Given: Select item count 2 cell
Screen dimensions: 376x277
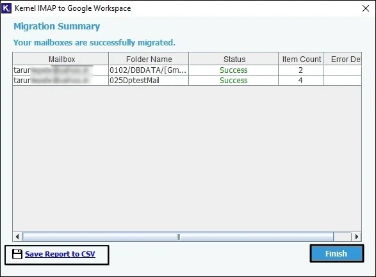Looking at the screenshot, I should 300,70.
